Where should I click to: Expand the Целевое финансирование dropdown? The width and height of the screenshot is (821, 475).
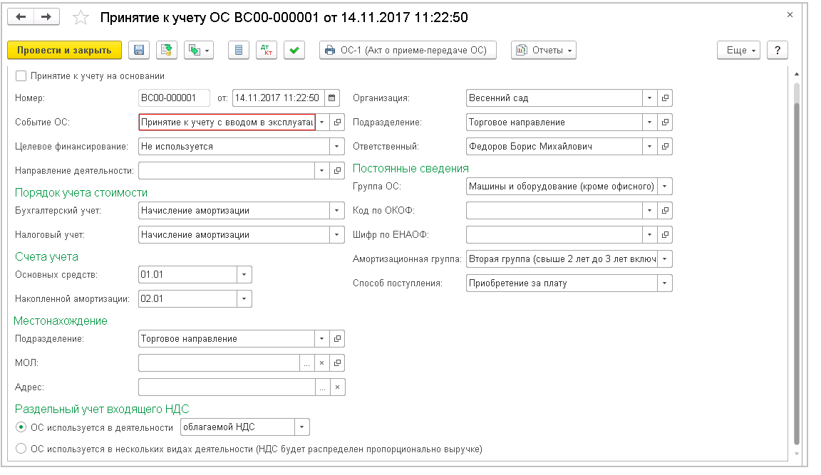click(x=337, y=147)
